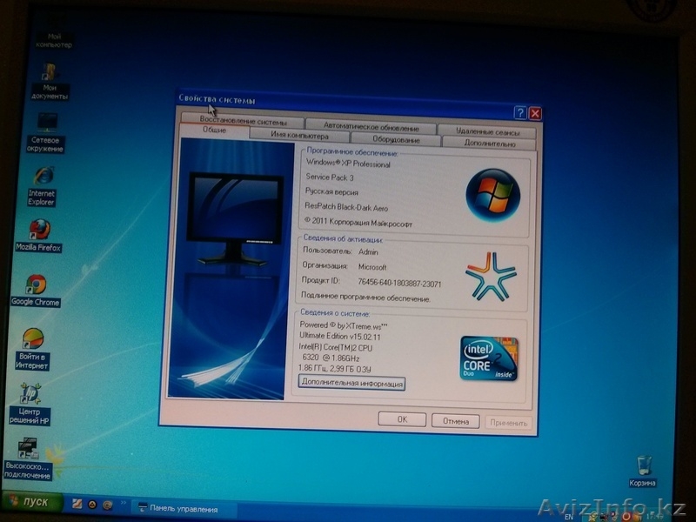
Task: Open the Пуск start menu
Action: point(33,503)
